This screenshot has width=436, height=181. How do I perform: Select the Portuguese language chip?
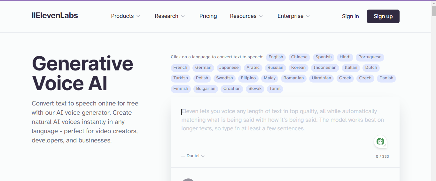(370, 57)
